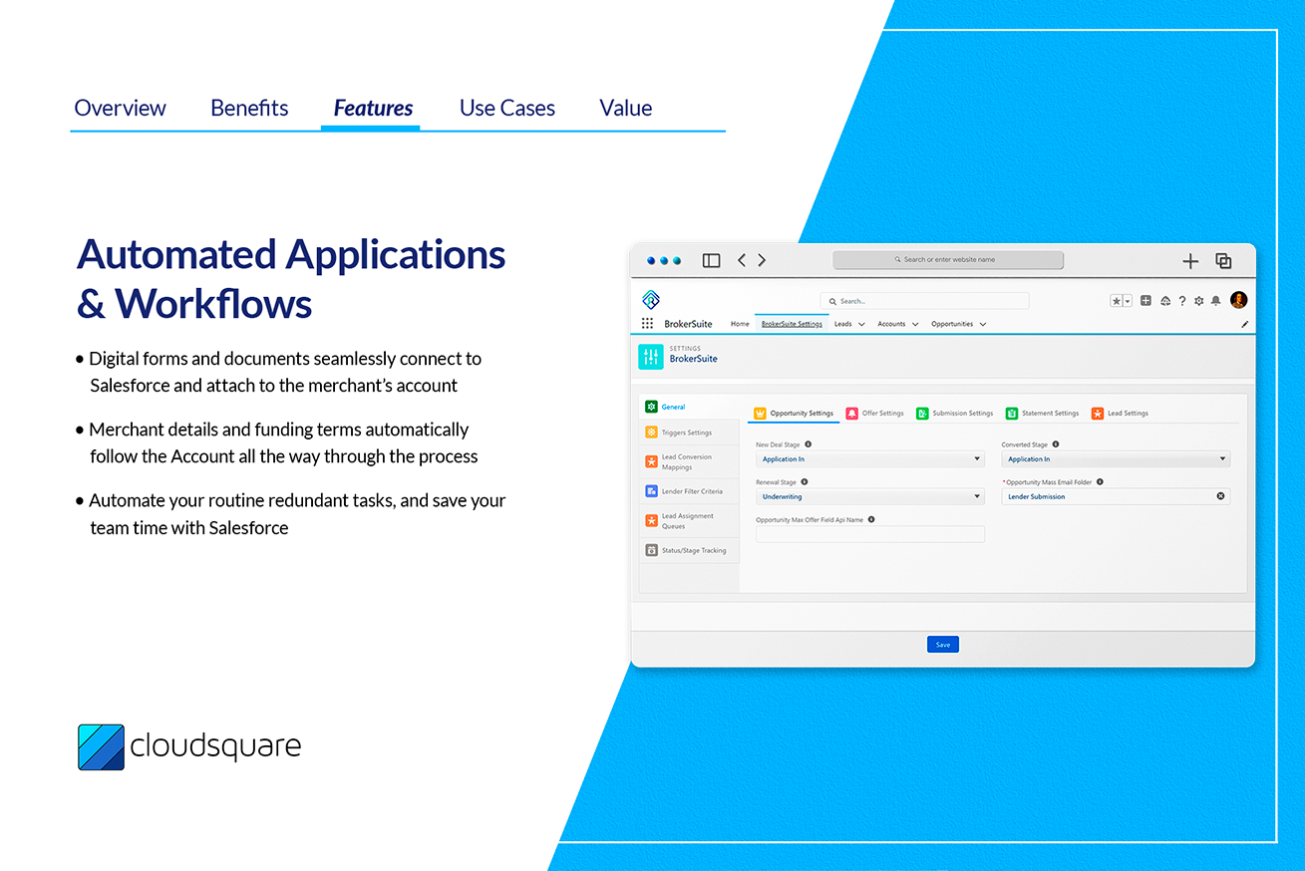Screen dimensions: 1305x871
Task: Open Lead Conversion Mappings in sidebar
Action: 689,460
